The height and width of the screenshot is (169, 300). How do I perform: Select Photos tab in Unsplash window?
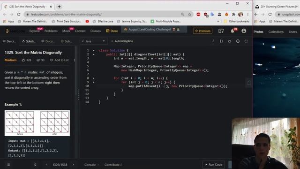click(x=258, y=32)
